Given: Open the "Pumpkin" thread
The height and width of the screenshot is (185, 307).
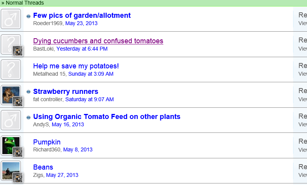Looking at the screenshot, I should [47, 142].
